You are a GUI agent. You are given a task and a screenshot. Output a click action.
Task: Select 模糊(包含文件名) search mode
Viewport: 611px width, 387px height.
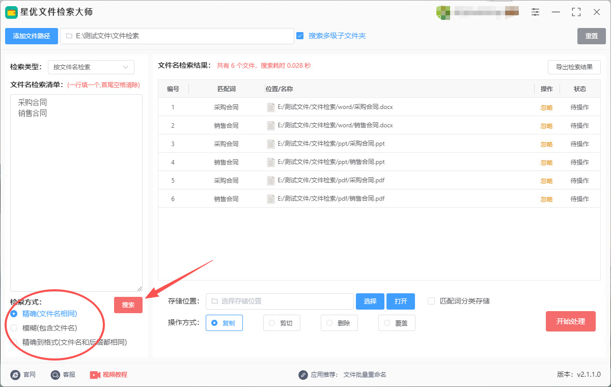pyautogui.click(x=14, y=328)
